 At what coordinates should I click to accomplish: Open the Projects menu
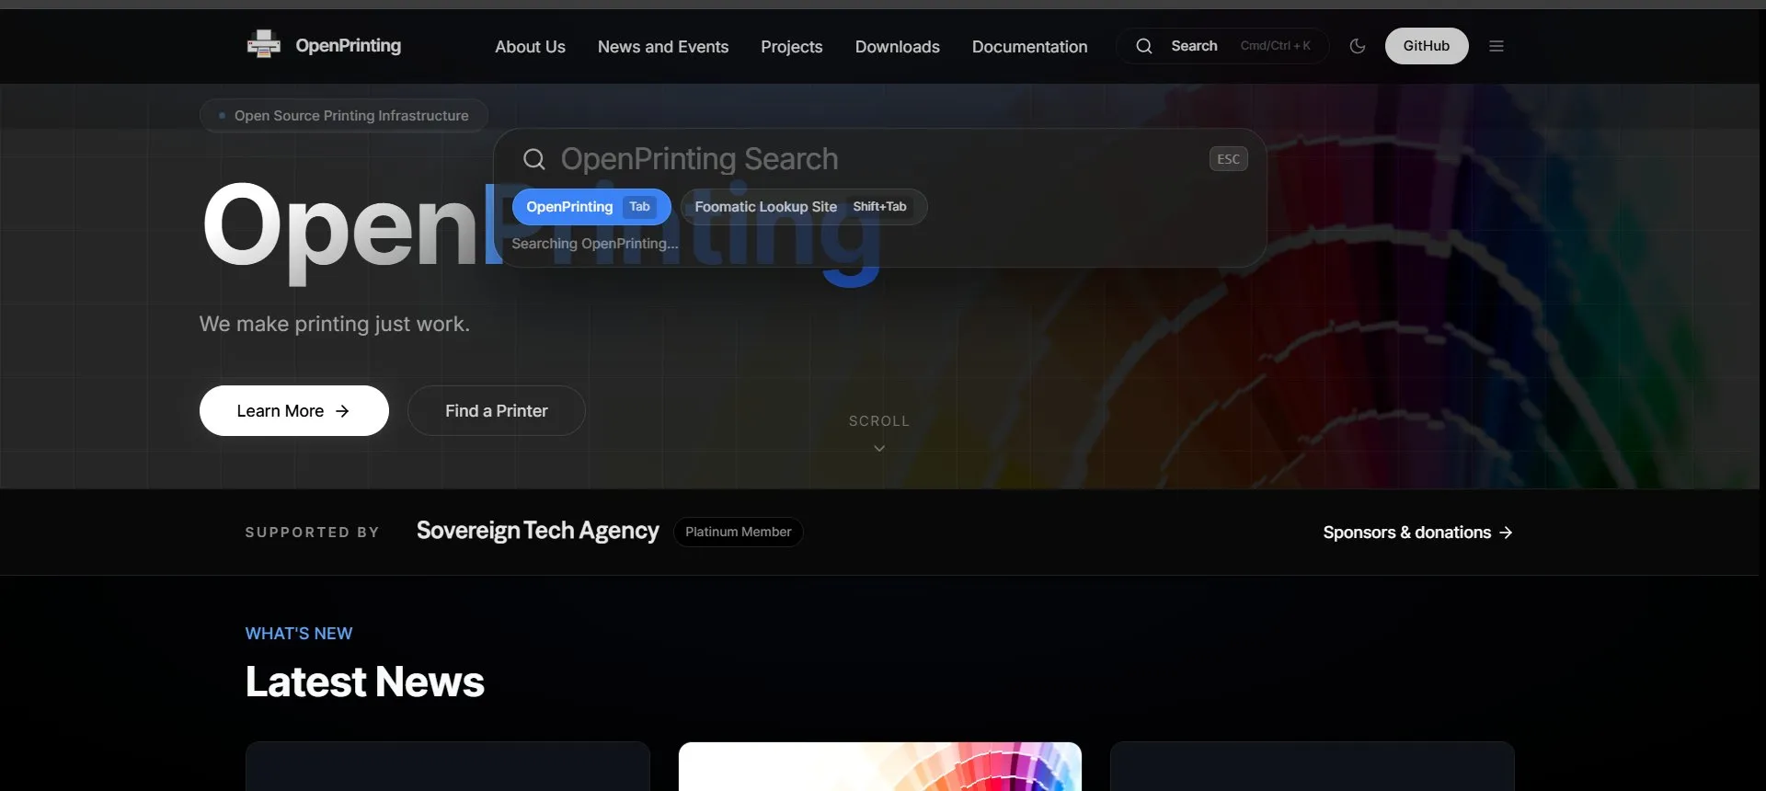coord(791,47)
